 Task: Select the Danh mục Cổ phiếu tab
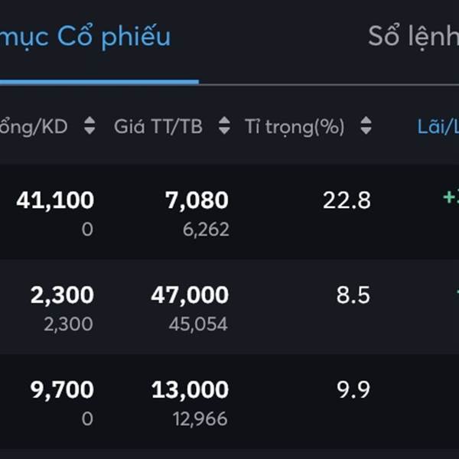84,37
